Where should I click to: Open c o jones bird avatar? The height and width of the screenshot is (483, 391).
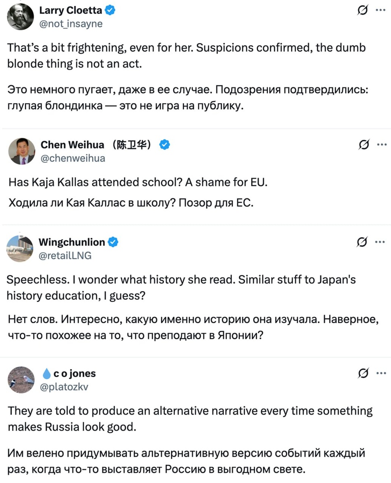pos(21,380)
